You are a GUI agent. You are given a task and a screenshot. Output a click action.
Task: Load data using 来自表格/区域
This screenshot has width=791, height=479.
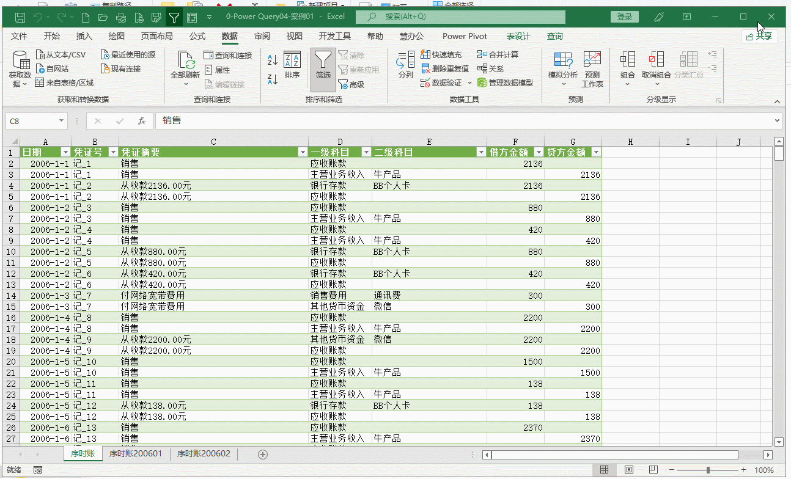coord(64,83)
